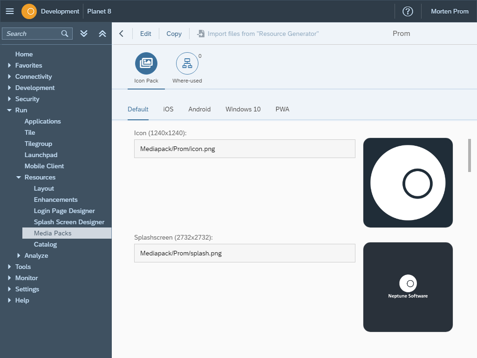The width and height of the screenshot is (477, 358).
Task: Switch to the Windows 10 tab
Action: [243, 109]
